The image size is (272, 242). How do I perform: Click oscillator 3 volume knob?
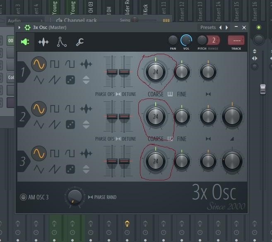click(x=232, y=161)
